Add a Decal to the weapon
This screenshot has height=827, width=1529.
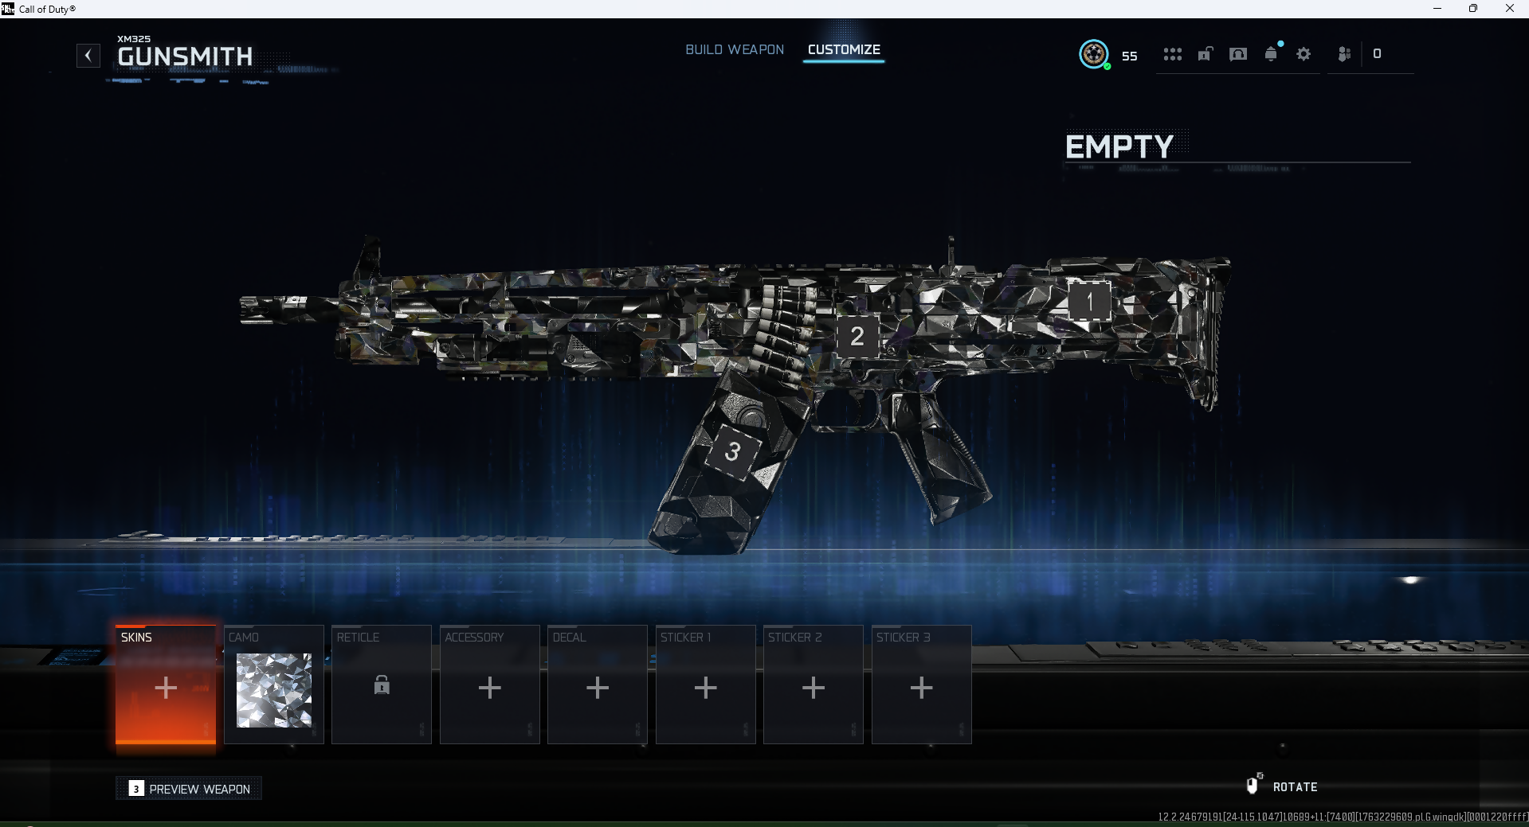(598, 687)
